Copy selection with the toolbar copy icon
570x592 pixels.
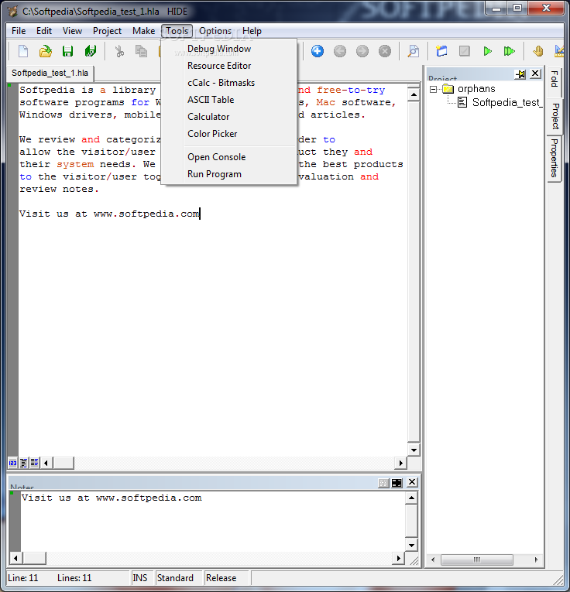[x=141, y=51]
